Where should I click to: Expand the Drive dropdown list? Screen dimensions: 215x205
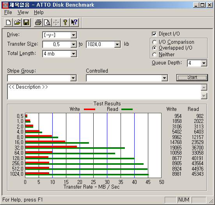click(x=73, y=35)
